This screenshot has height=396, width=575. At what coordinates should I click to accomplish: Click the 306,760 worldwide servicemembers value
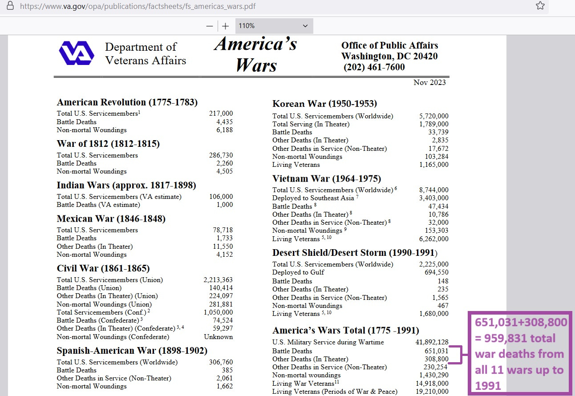coord(221,362)
